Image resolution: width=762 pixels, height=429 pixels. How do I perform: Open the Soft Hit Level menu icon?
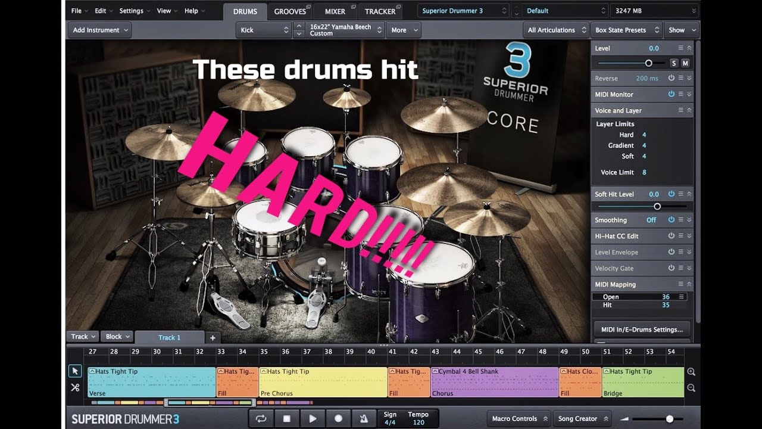681,194
